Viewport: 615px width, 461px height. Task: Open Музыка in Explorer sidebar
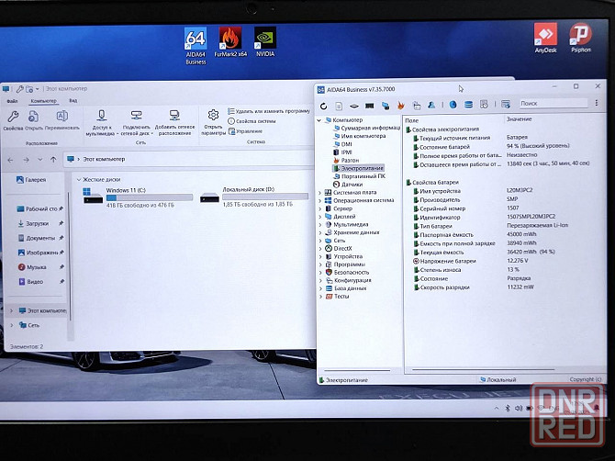(x=32, y=267)
